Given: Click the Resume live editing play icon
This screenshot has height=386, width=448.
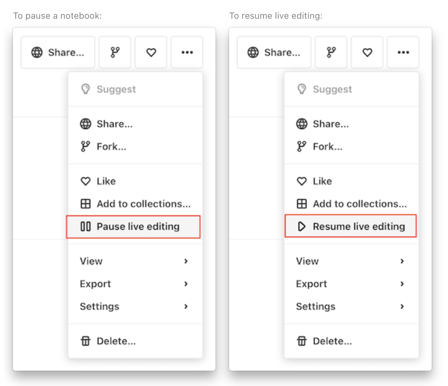Looking at the screenshot, I should click(301, 226).
